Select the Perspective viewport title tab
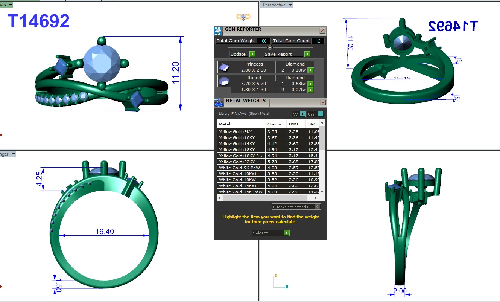This screenshot has width=500, height=302. tap(274, 5)
